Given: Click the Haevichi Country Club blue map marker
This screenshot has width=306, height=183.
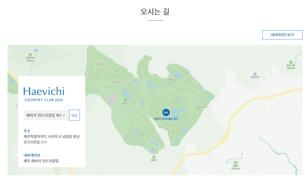Looking at the screenshot, I should coord(166,112).
